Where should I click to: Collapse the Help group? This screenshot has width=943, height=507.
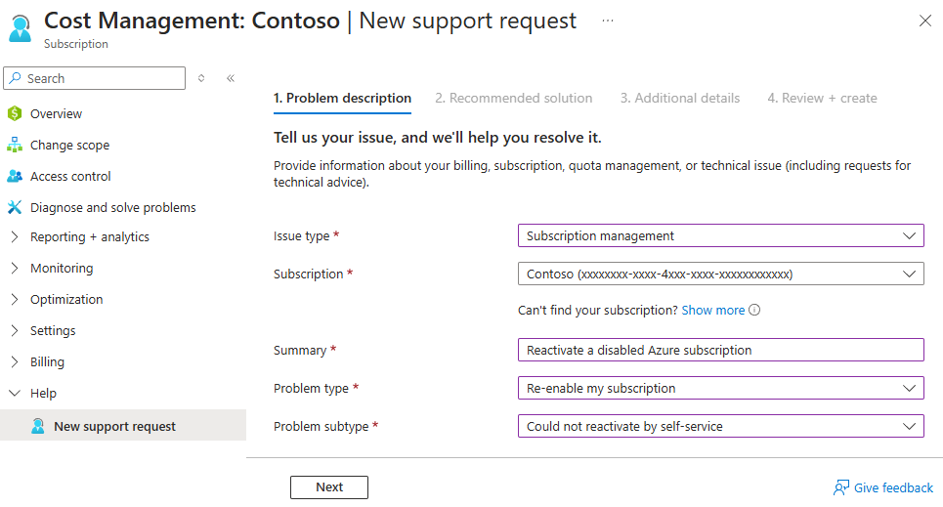click(15, 394)
